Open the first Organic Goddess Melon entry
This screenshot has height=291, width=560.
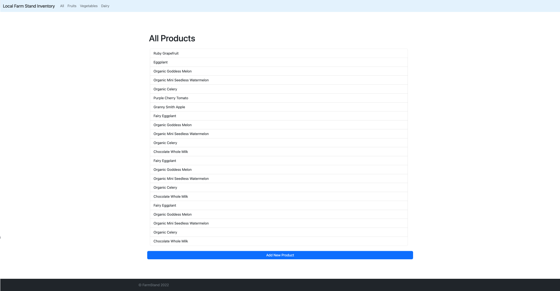(173, 71)
